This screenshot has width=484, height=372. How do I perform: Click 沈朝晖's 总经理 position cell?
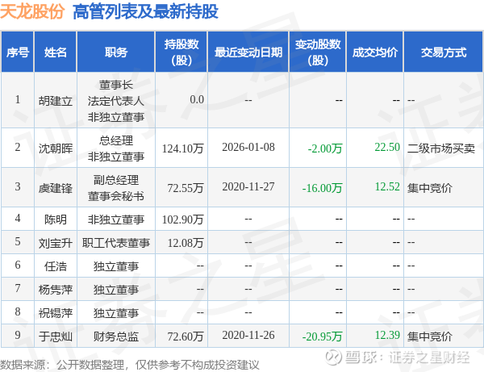click(x=115, y=148)
